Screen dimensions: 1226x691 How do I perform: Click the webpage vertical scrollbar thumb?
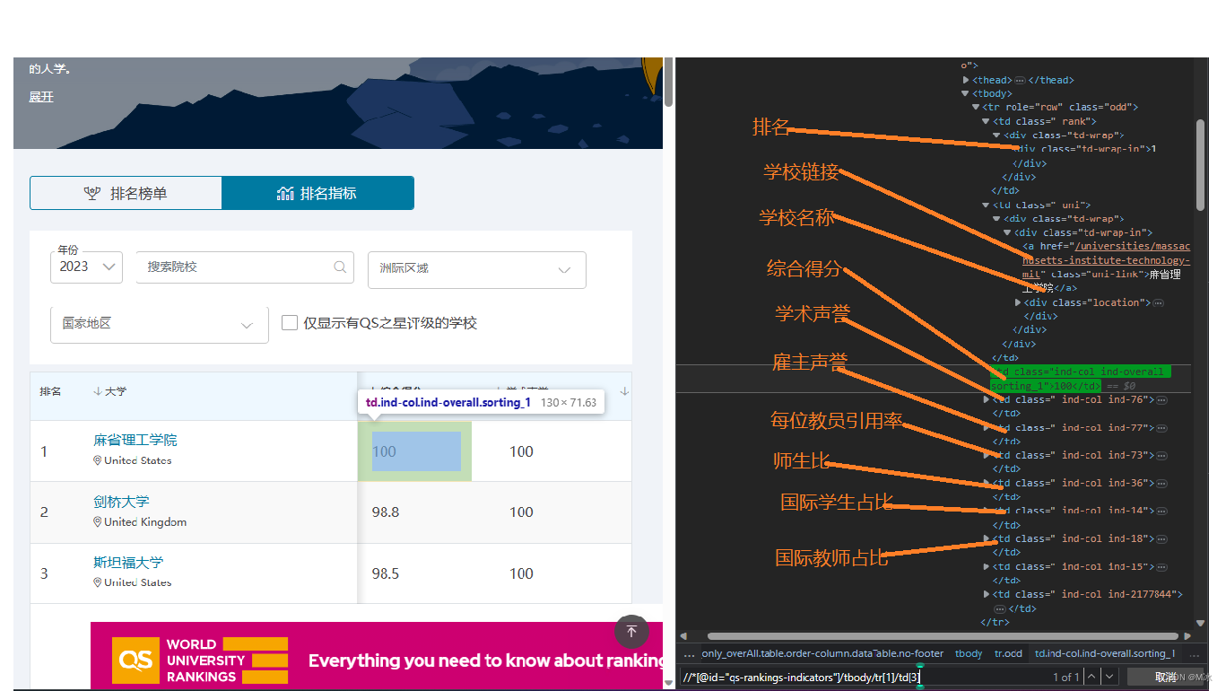pyautogui.click(x=668, y=83)
